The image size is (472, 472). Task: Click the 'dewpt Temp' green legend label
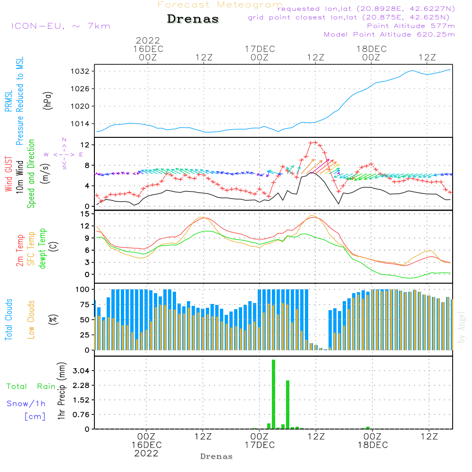[42, 248]
